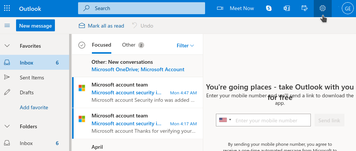Viewport: 356px width, 151px height.
Task: Open Microsoft OneDrive; Microsoft Account conversations
Action: 138,69
